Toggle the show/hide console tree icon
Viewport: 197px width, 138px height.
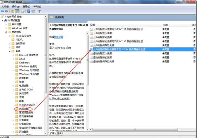[x=18, y=11]
